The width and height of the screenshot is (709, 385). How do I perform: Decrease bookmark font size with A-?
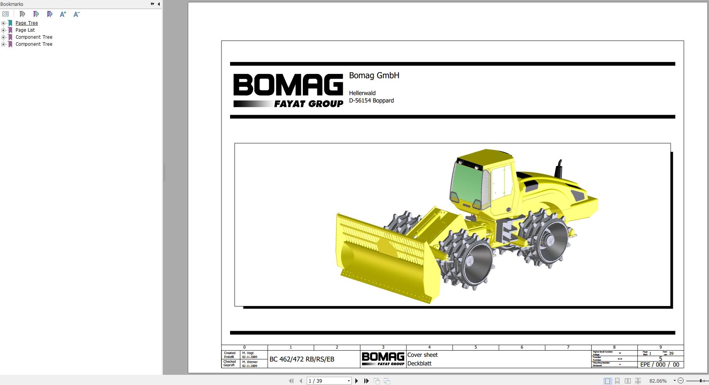point(77,14)
